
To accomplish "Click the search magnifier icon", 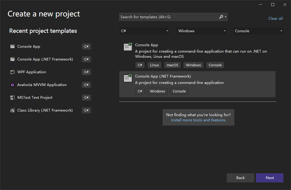I will (x=221, y=17).
